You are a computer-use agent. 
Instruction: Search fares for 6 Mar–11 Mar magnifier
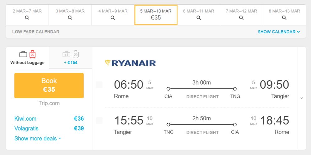click(198, 18)
